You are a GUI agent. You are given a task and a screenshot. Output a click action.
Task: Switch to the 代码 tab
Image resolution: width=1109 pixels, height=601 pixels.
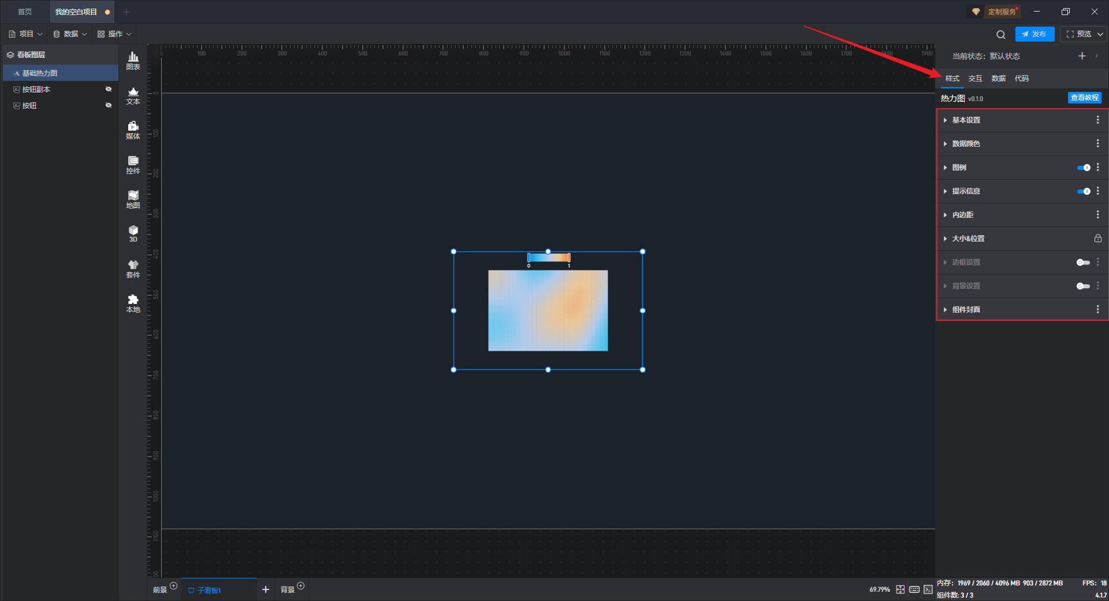[x=1021, y=79]
